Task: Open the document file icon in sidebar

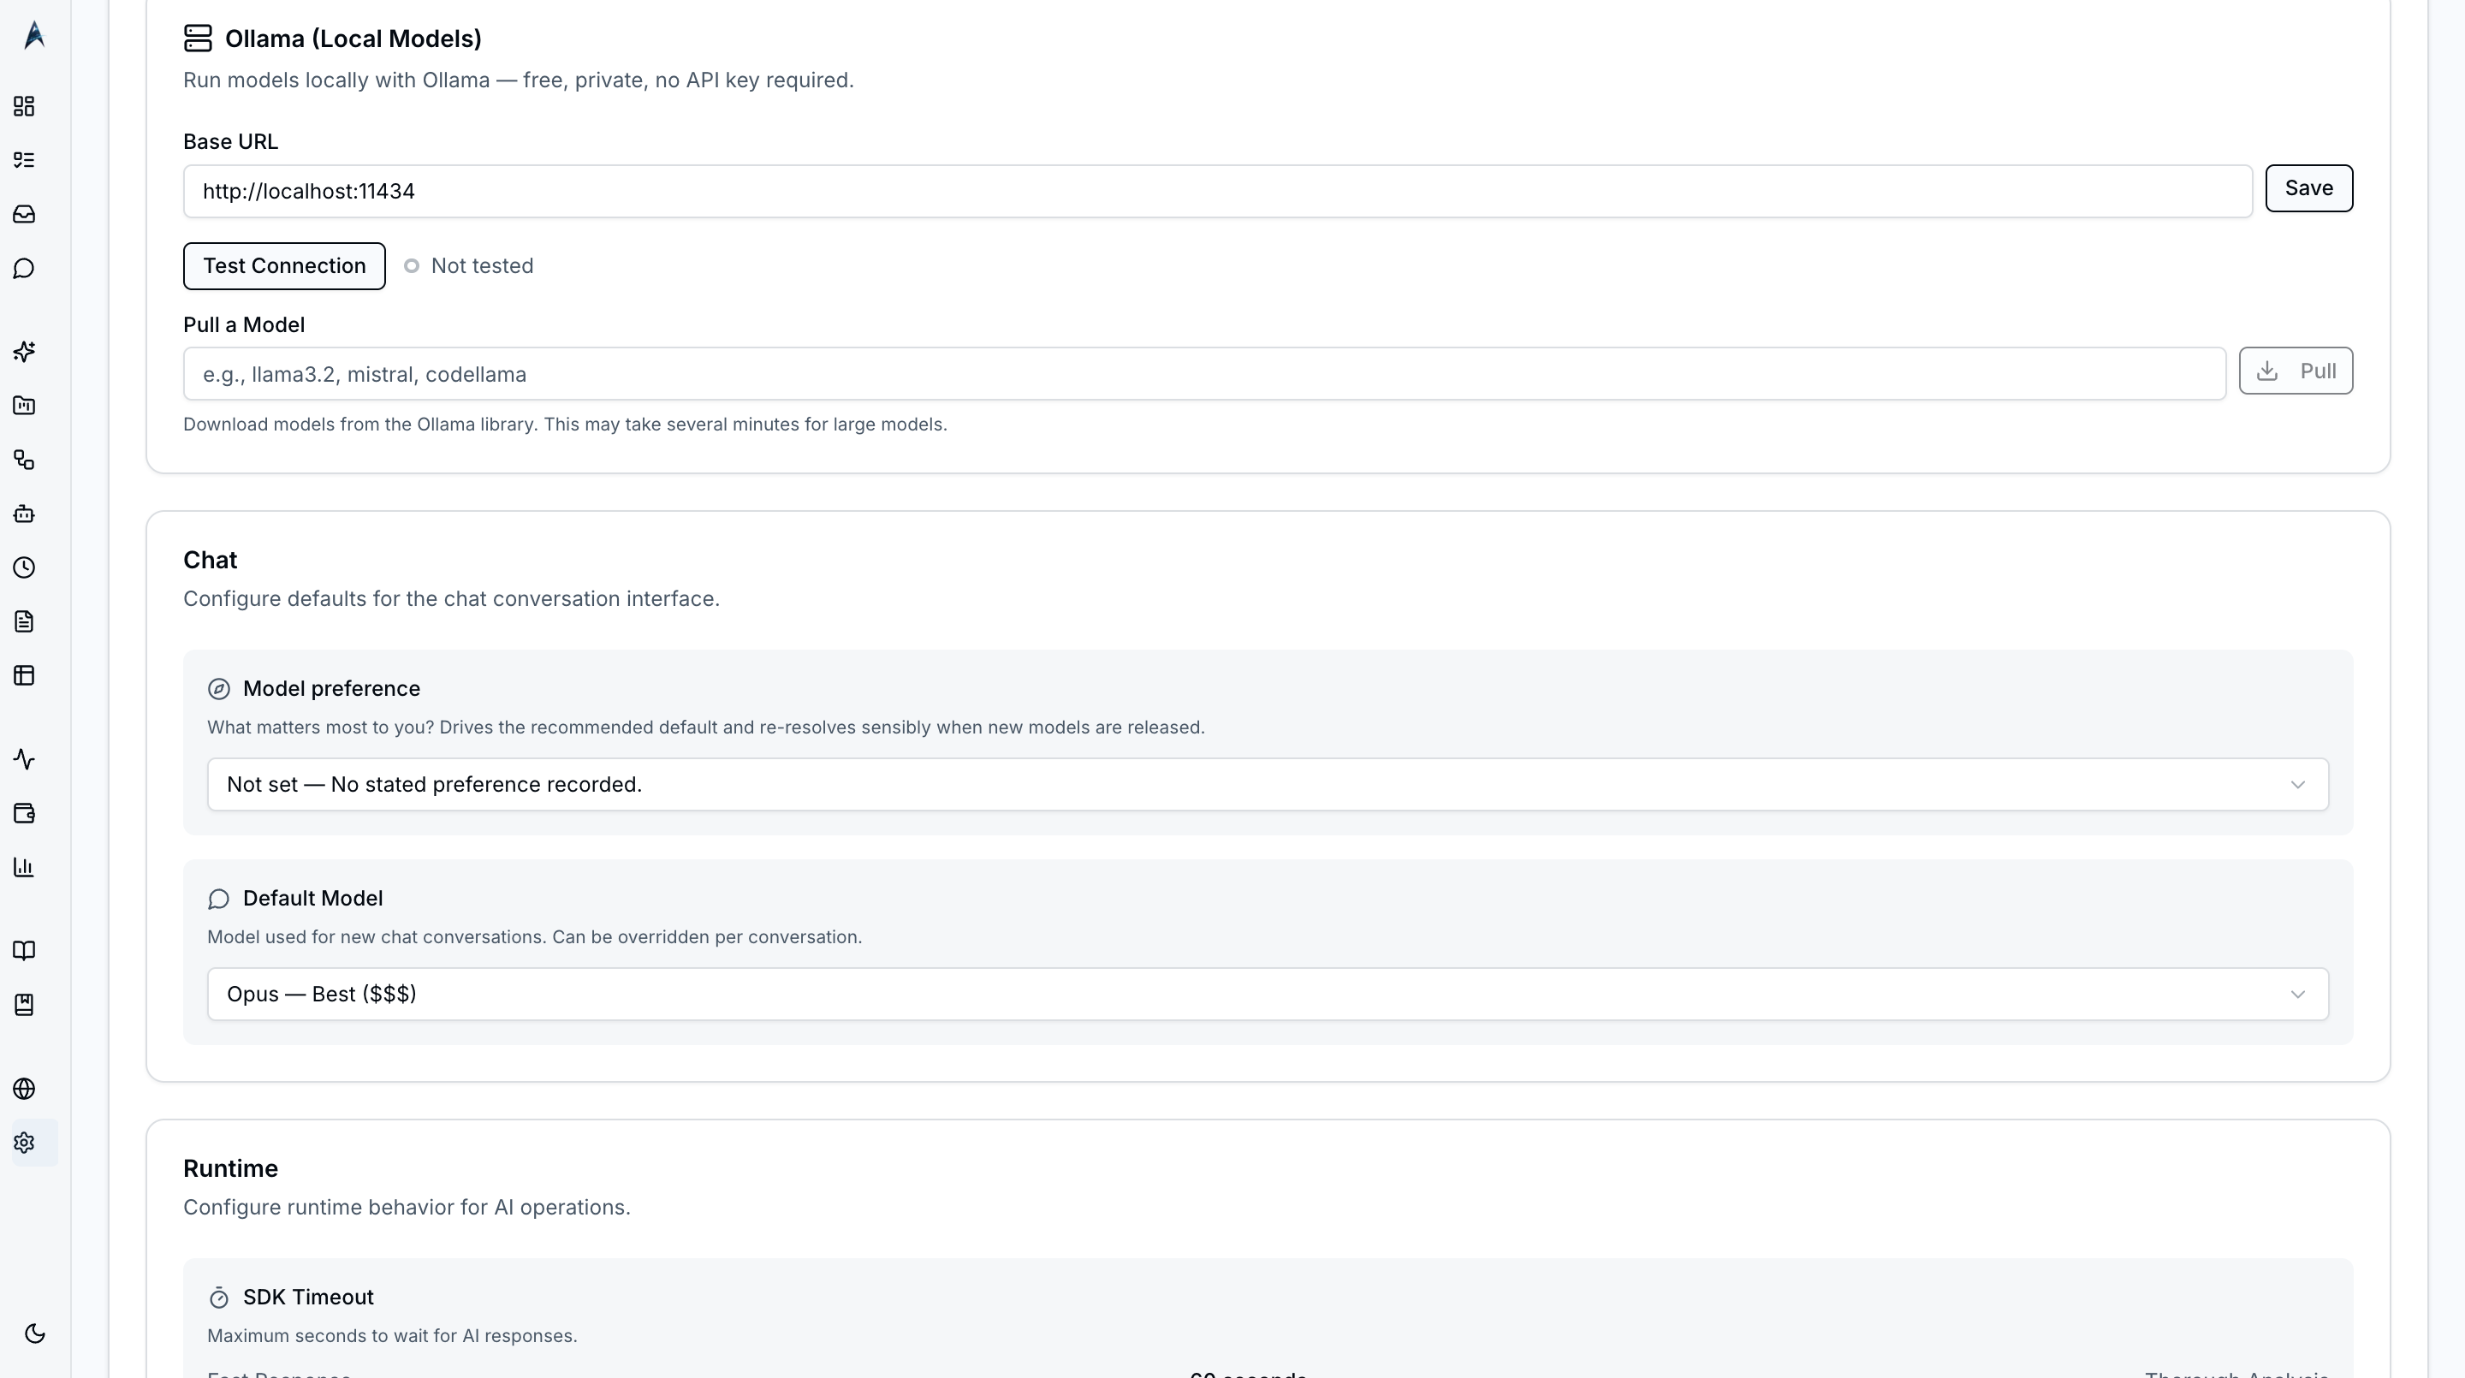Action: click(24, 622)
